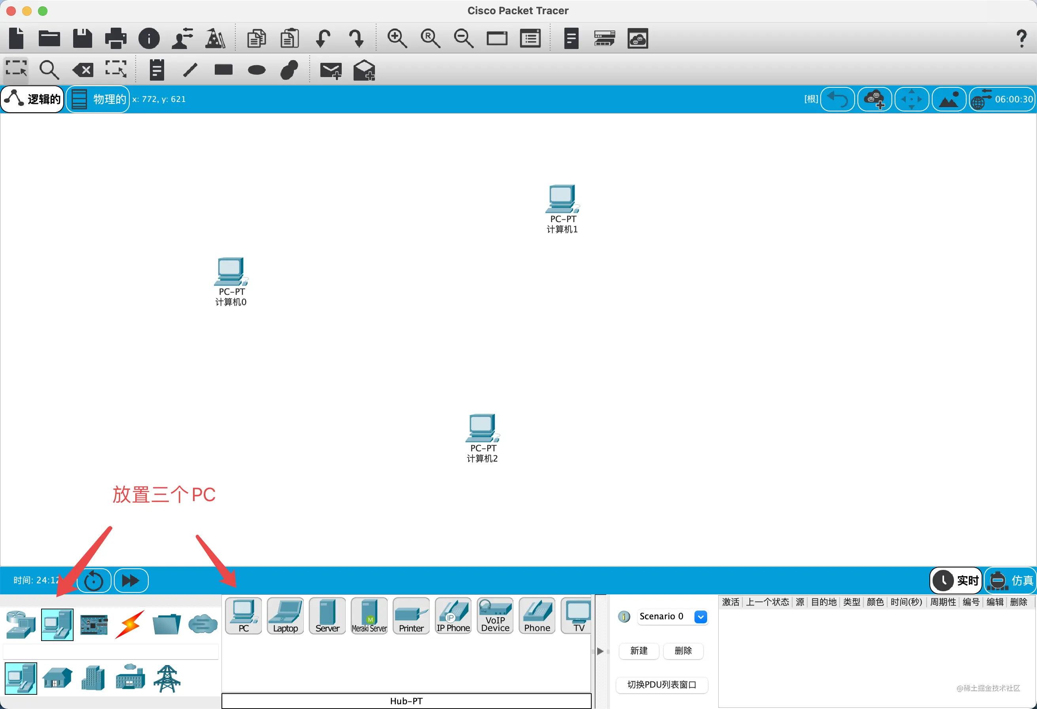Pick the PC device from palette
This screenshot has height=709, width=1037.
coord(244,616)
